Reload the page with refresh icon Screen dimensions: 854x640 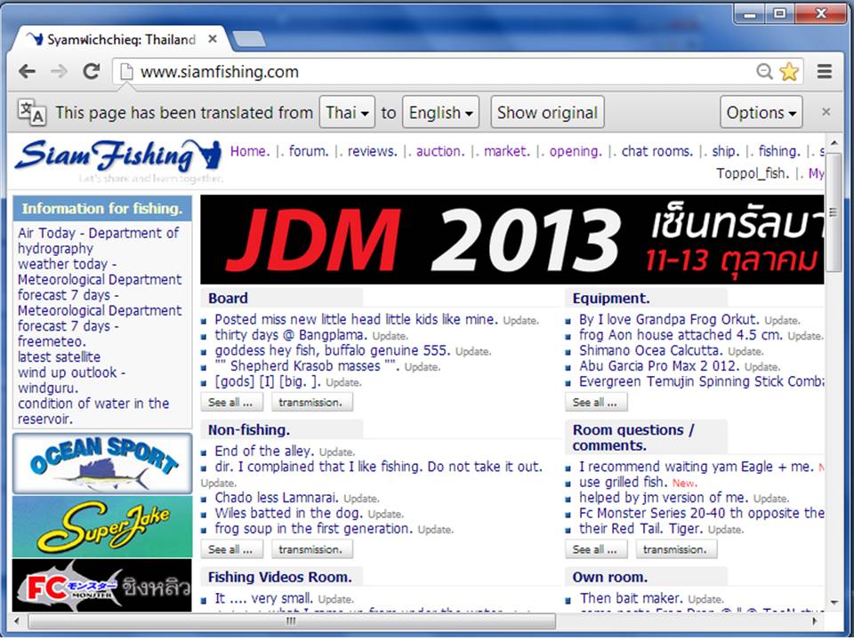pos(91,72)
